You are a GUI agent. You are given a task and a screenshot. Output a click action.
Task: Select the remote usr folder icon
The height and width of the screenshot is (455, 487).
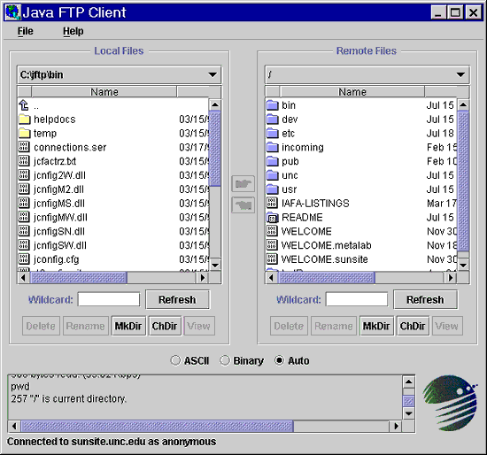pos(273,189)
